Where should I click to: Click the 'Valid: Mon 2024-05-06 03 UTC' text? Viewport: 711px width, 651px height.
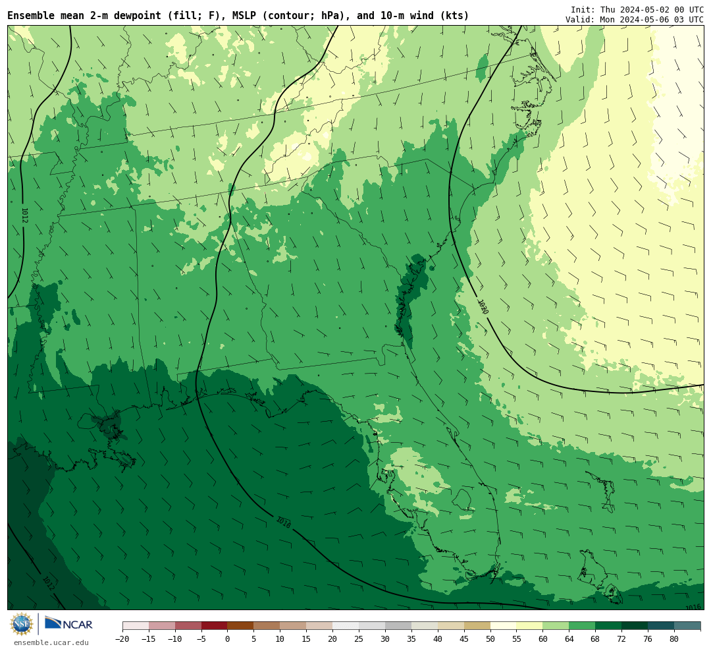[635, 20]
